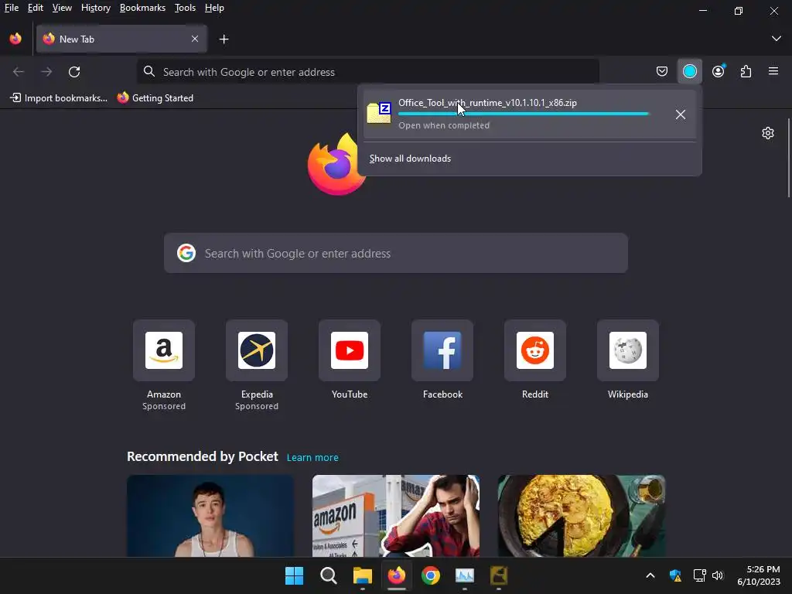Open the taskbar Search icon
This screenshot has height=594, width=792.
[328, 575]
